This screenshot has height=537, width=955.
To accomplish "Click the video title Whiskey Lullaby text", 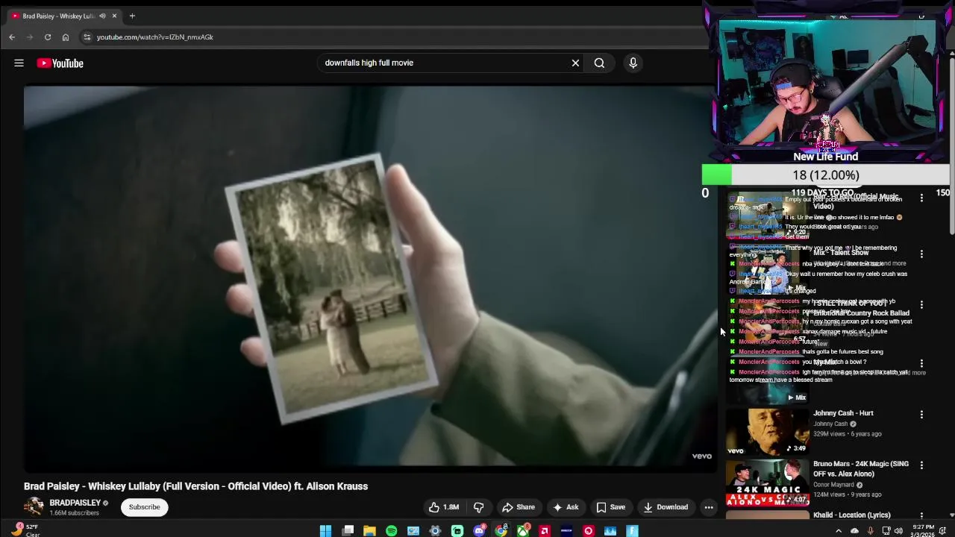I will [x=195, y=486].
